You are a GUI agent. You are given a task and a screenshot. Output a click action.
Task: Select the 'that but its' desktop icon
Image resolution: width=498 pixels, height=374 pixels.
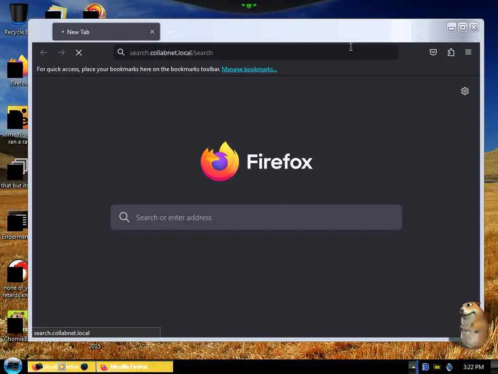coord(15,173)
